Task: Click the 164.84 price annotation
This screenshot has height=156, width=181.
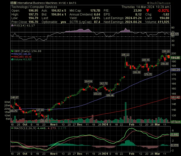Action: point(88,81)
